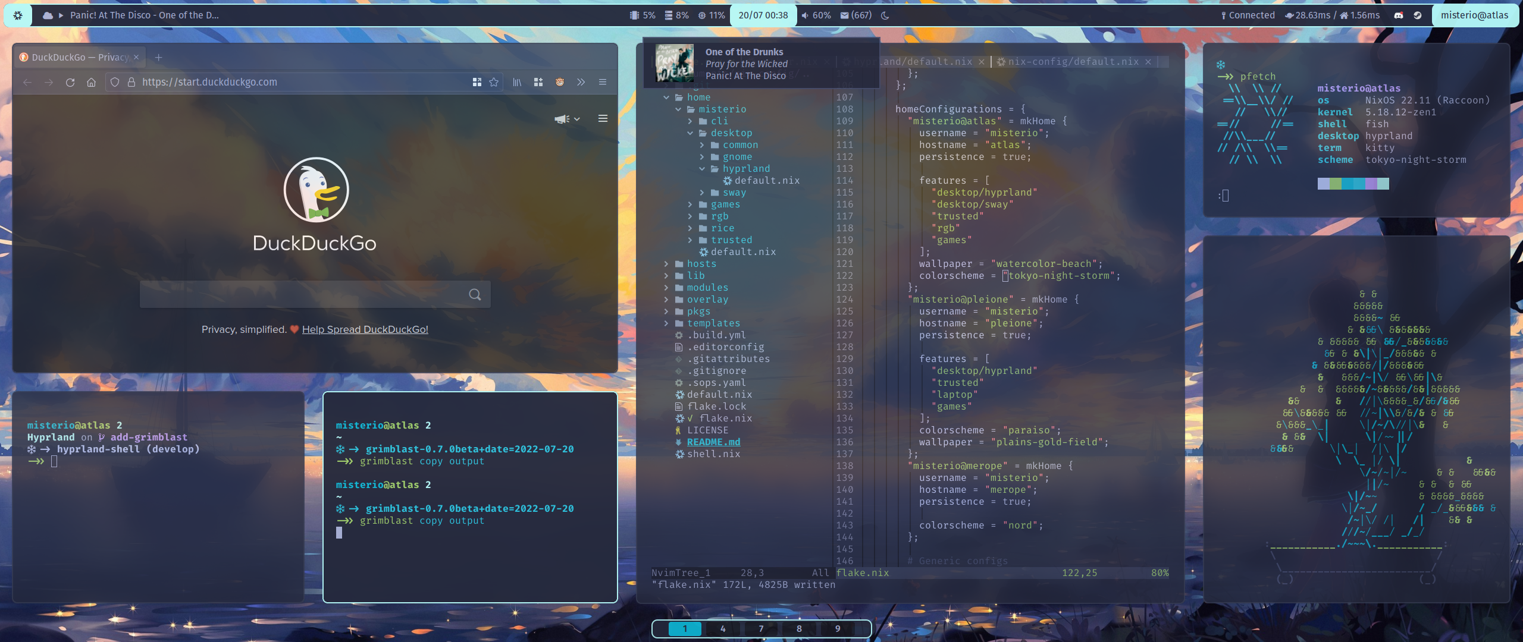Open the new tab plus button

point(158,58)
